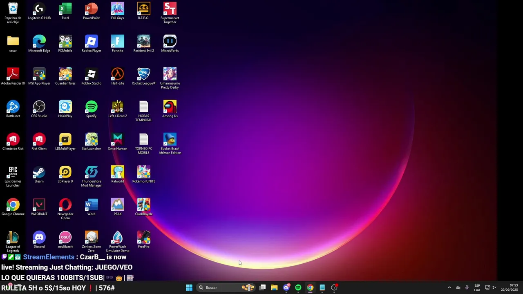Open Task View from the taskbar
This screenshot has height=294, width=523.
coord(263,287)
